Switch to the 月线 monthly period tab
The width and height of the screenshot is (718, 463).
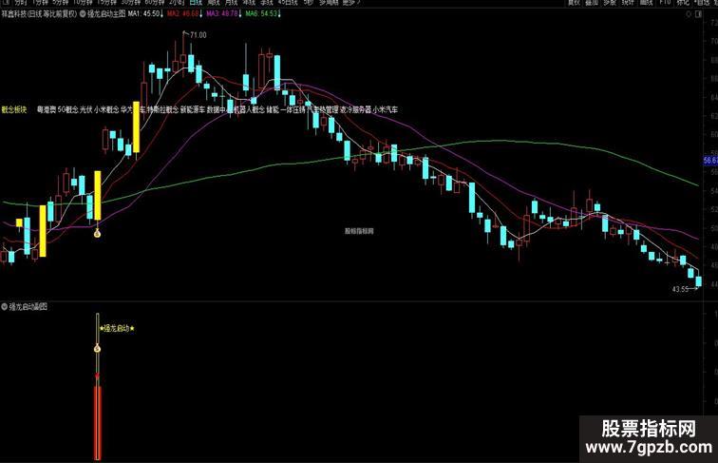click(x=231, y=2)
